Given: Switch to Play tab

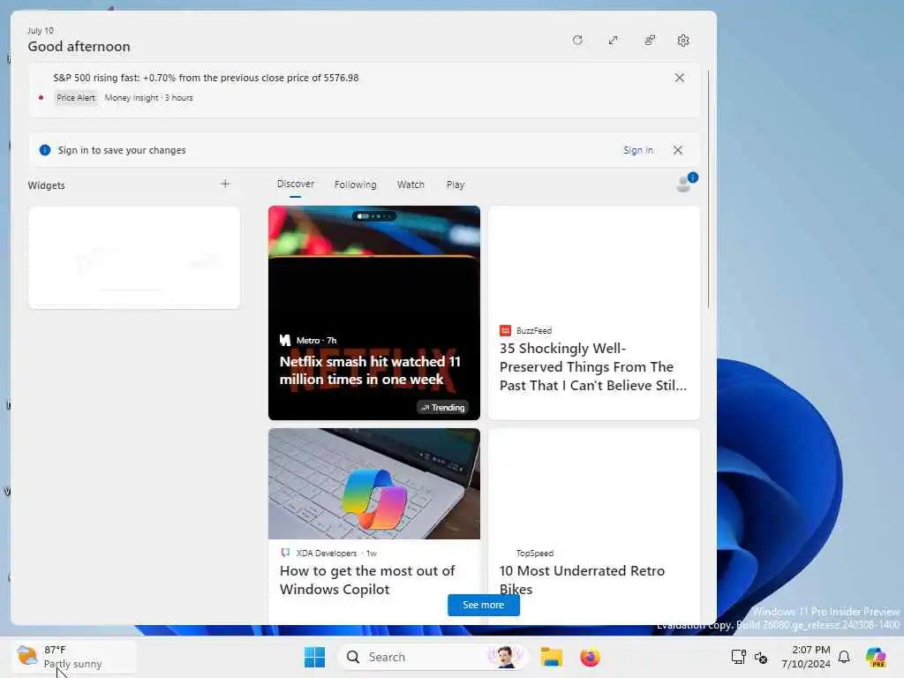Looking at the screenshot, I should 455,185.
